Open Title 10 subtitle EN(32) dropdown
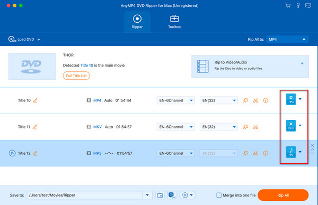Screen dimensions: 318x205 (x=218, y=100)
